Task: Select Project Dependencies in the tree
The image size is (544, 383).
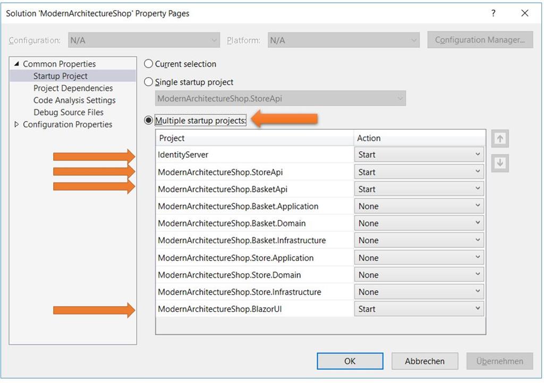Action: [x=73, y=88]
